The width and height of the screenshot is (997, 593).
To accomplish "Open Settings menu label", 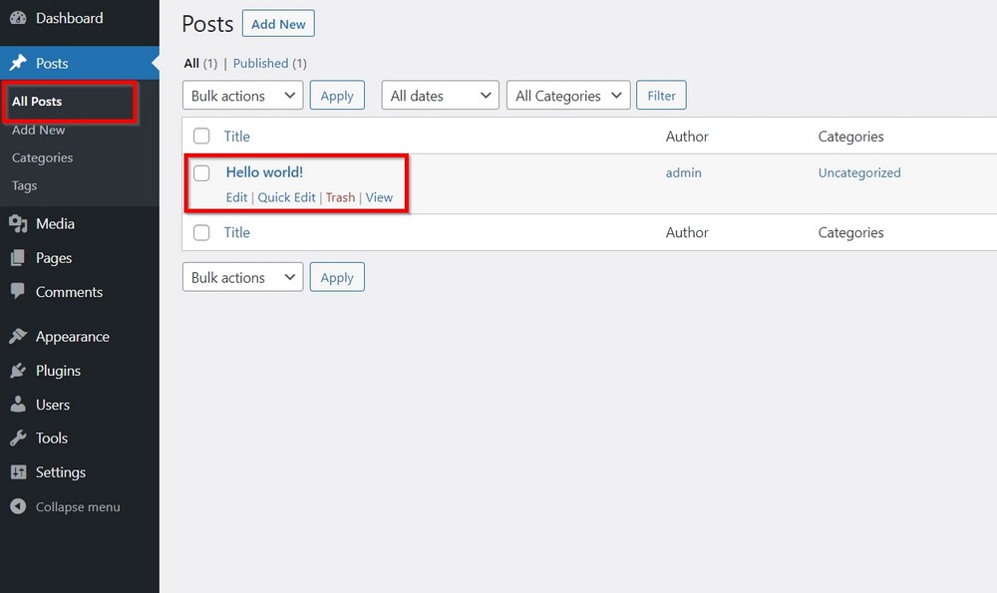I will [x=61, y=472].
